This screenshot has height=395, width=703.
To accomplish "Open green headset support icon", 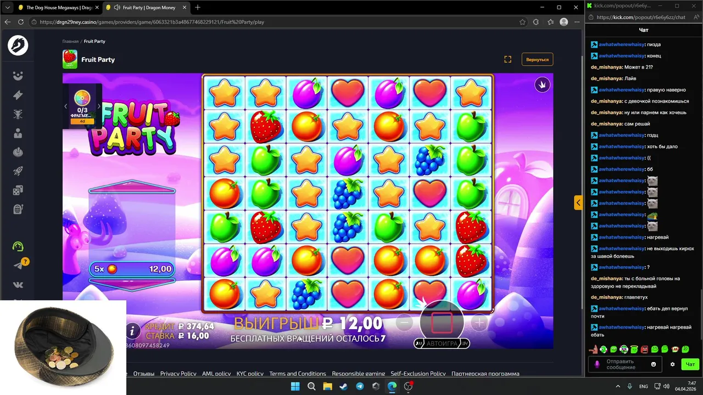I will click(18, 247).
